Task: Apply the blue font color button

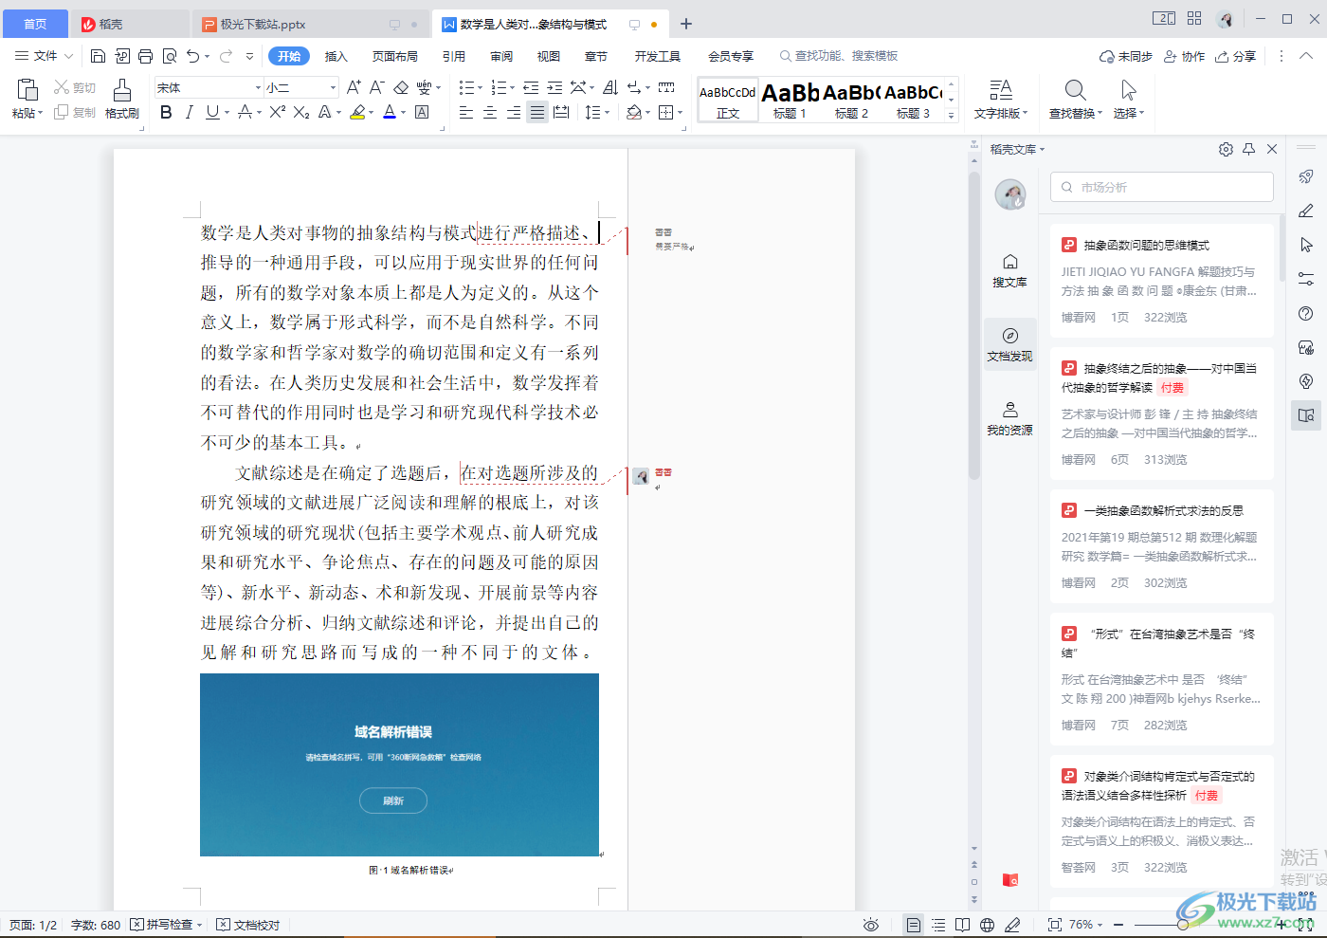Action: [x=389, y=112]
